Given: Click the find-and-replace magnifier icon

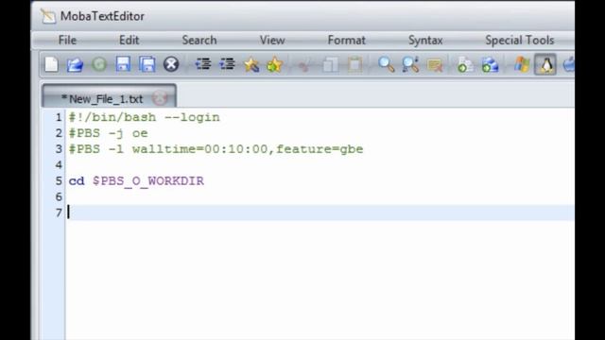Looking at the screenshot, I should tap(410, 64).
